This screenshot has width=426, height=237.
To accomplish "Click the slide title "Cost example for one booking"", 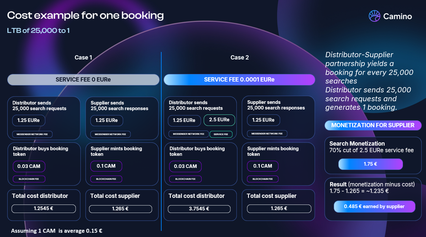I will click(x=85, y=15).
